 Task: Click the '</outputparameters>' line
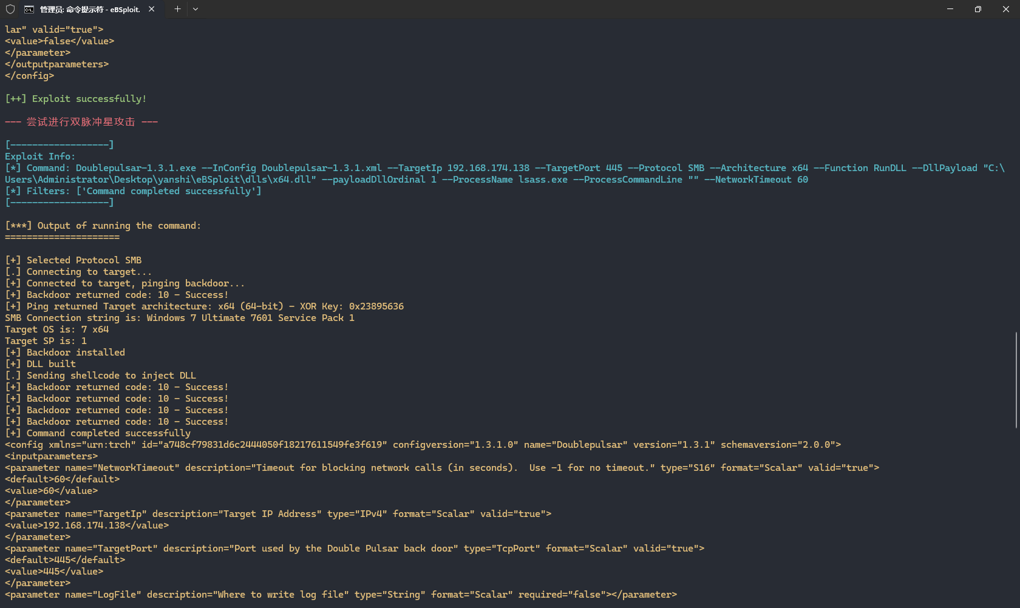point(57,64)
